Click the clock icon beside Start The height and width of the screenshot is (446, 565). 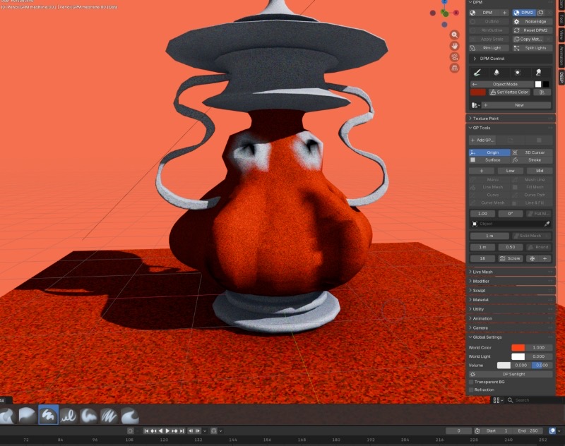point(477,431)
